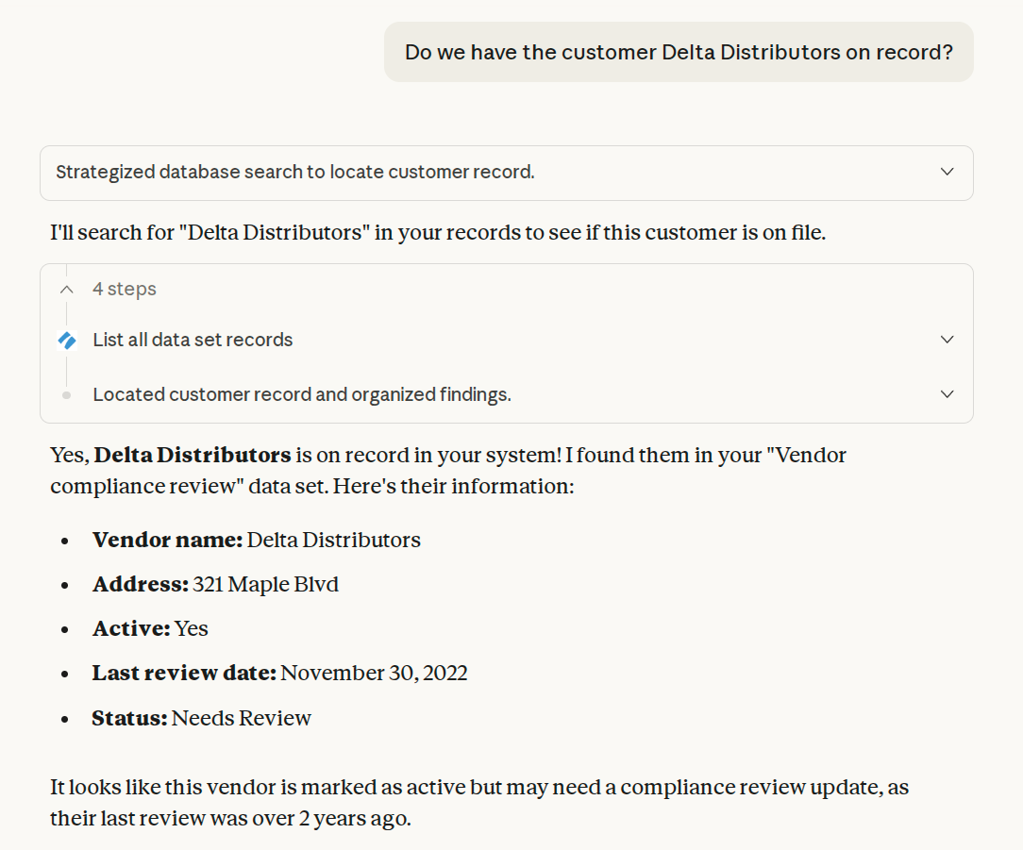Click the closing paragraph about compliance review update
The height and width of the screenshot is (850, 1023).
pos(478,802)
